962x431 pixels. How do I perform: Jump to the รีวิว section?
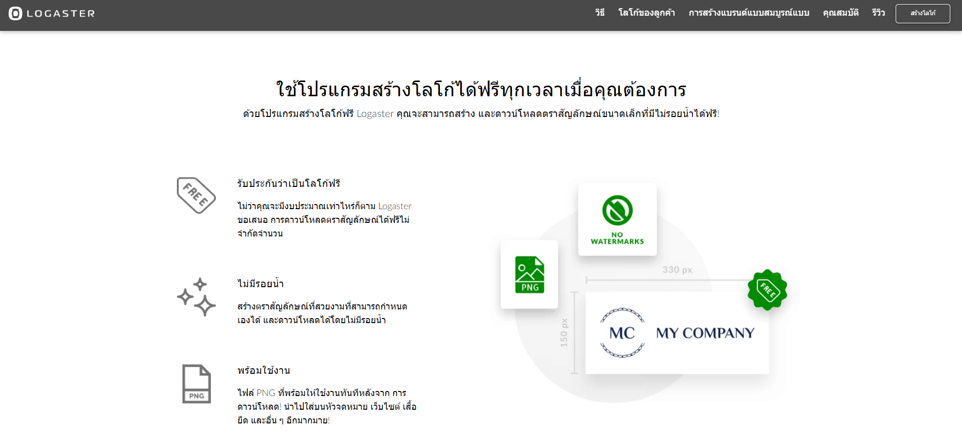click(x=878, y=13)
